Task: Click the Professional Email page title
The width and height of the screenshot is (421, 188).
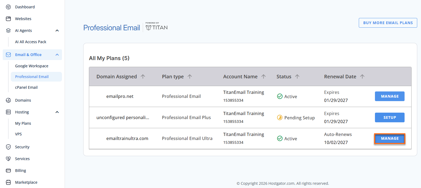Action: 112,28
